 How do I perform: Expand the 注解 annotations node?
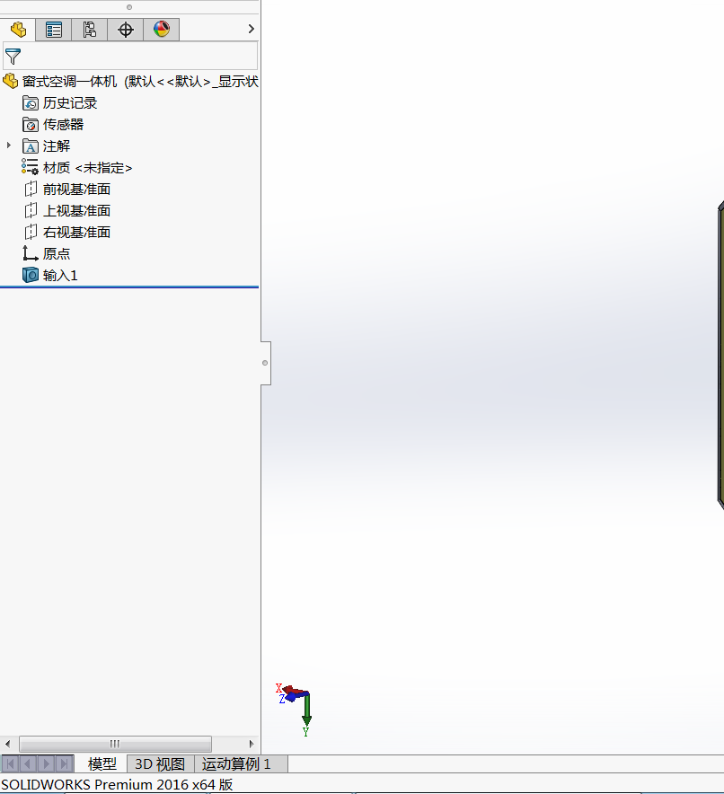[x=9, y=146]
